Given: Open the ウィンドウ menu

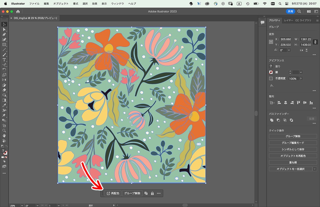Looking at the screenshot, I should point(117,4).
